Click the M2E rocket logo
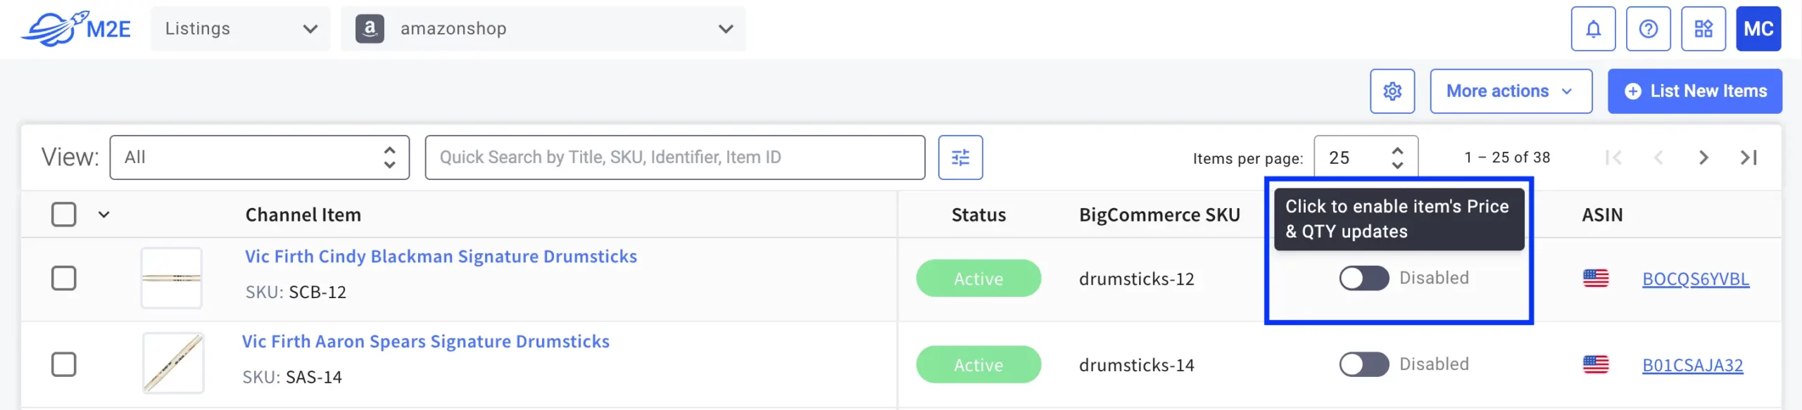This screenshot has width=1802, height=410. tap(76, 29)
